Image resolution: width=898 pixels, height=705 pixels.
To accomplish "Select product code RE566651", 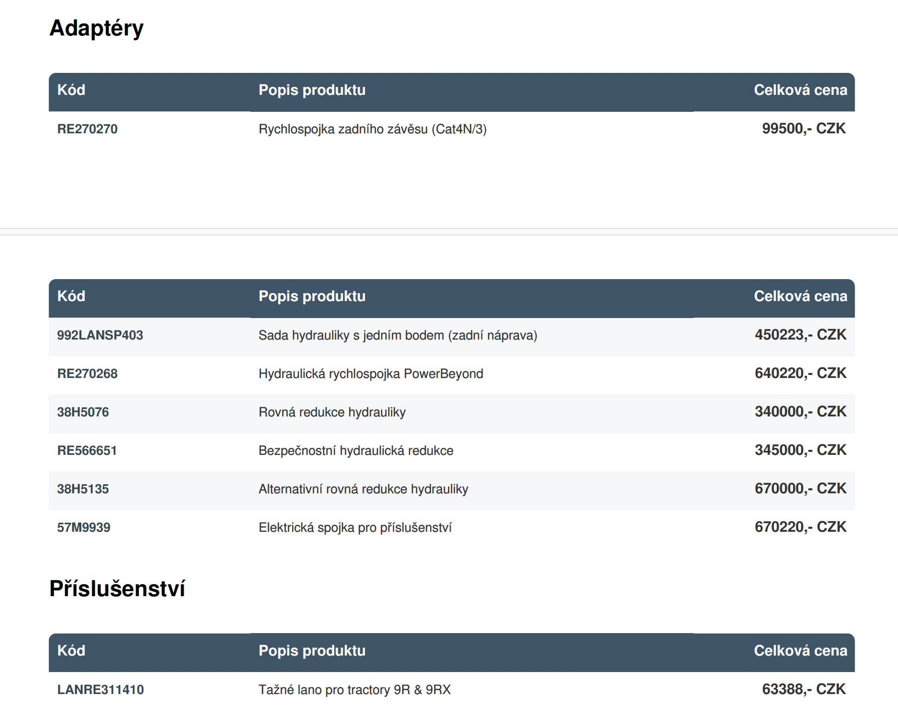I will click(x=87, y=450).
